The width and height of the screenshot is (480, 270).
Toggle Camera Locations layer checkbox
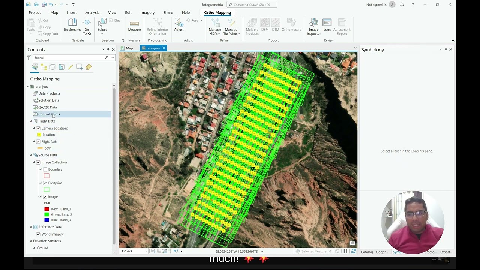(x=38, y=128)
